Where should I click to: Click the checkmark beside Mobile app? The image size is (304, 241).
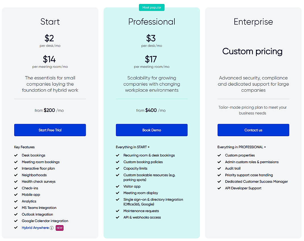16,194
